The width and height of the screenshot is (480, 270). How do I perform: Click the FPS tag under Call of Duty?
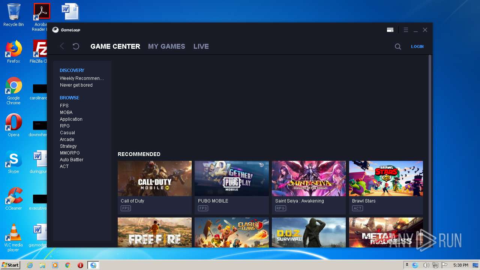point(126,208)
